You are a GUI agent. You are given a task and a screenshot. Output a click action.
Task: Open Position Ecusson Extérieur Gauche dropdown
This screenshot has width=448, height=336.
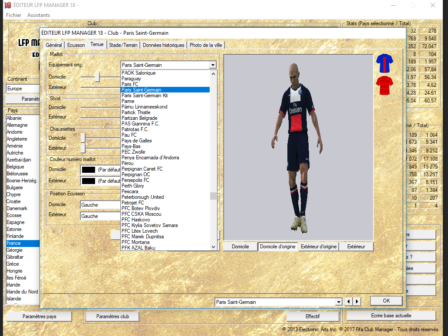pyautogui.click(x=101, y=216)
